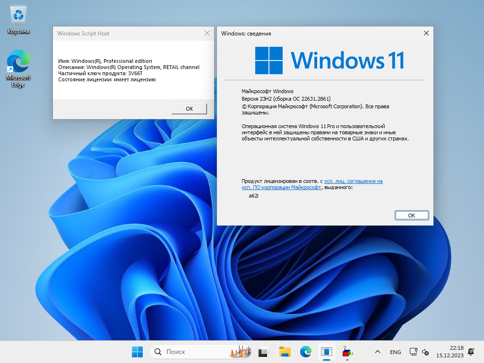Select the active winver app on taskbar

pyautogui.click(x=326, y=352)
